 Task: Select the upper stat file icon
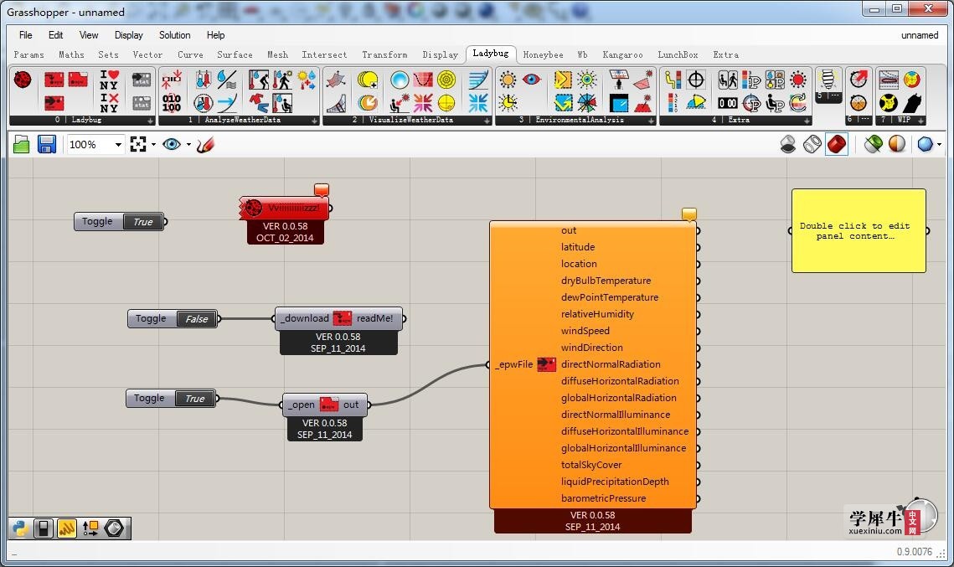coord(142,80)
